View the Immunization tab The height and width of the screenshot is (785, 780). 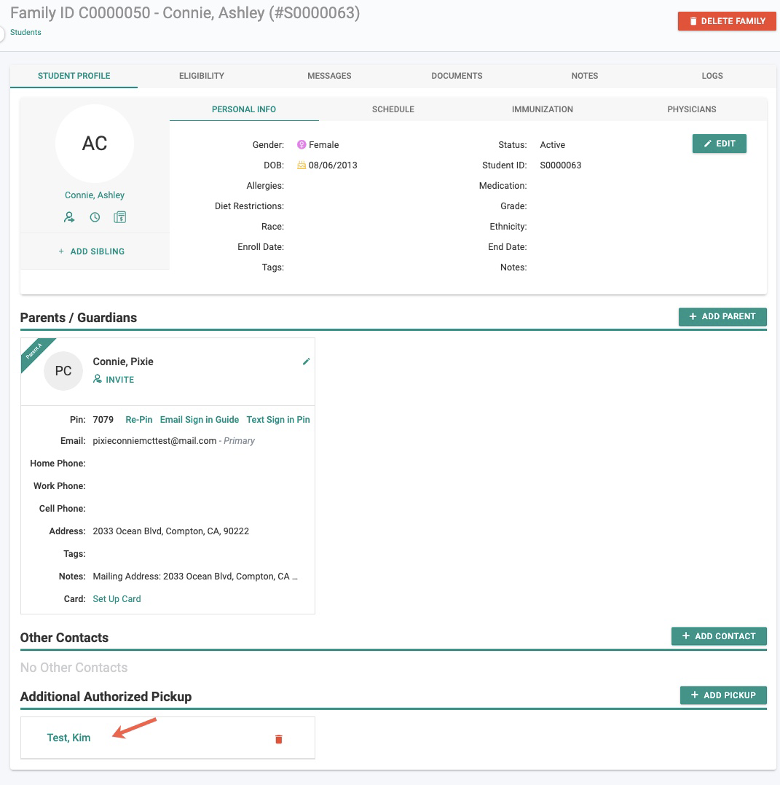tap(542, 109)
